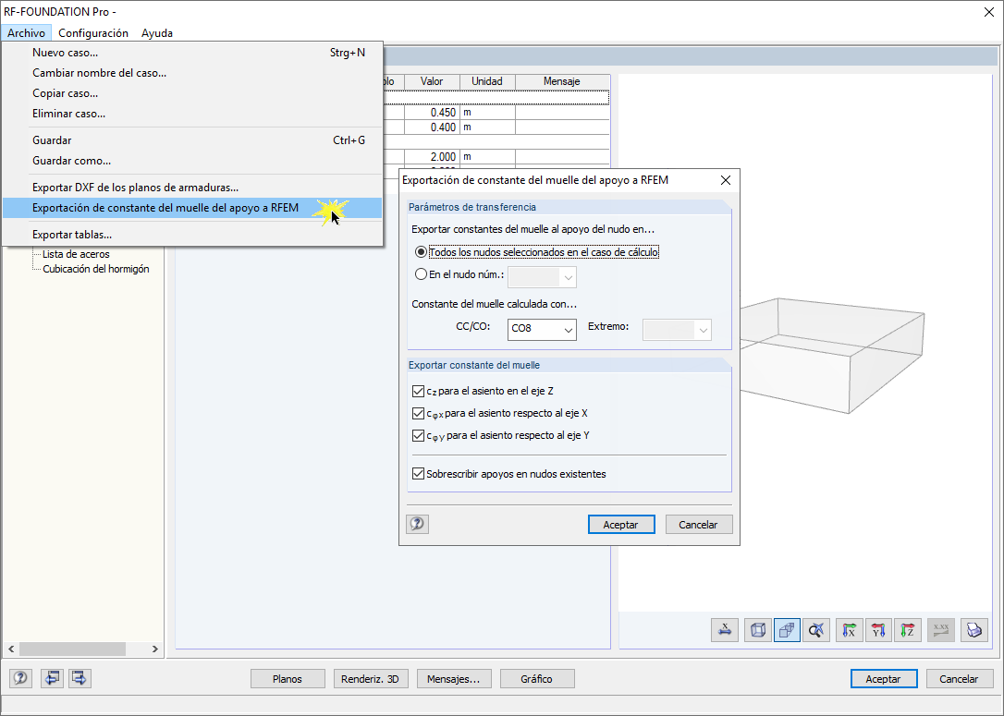Click navigator scrollbar right arrow
The width and height of the screenshot is (1004, 716).
tap(155, 649)
